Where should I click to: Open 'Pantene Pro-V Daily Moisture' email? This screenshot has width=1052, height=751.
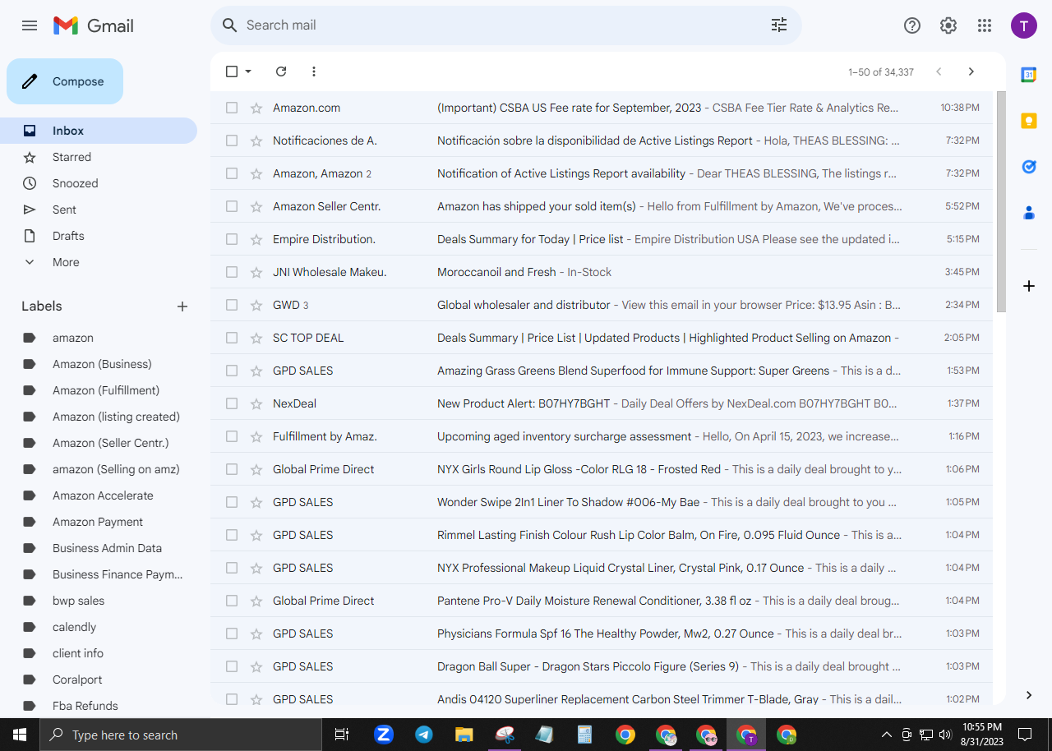coord(602,601)
